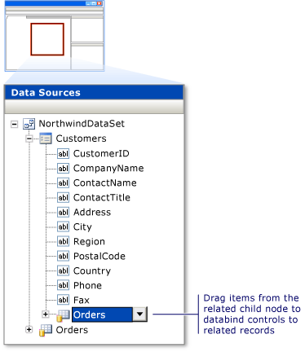Image resolution: width=305 pixels, height=352 pixels.
Task: Select the bottom Orders table label
Action: [x=72, y=330]
